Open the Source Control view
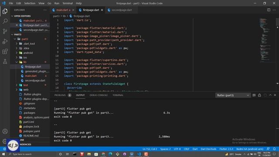Viewport: 279px width, 157px height. [x=5, y=31]
